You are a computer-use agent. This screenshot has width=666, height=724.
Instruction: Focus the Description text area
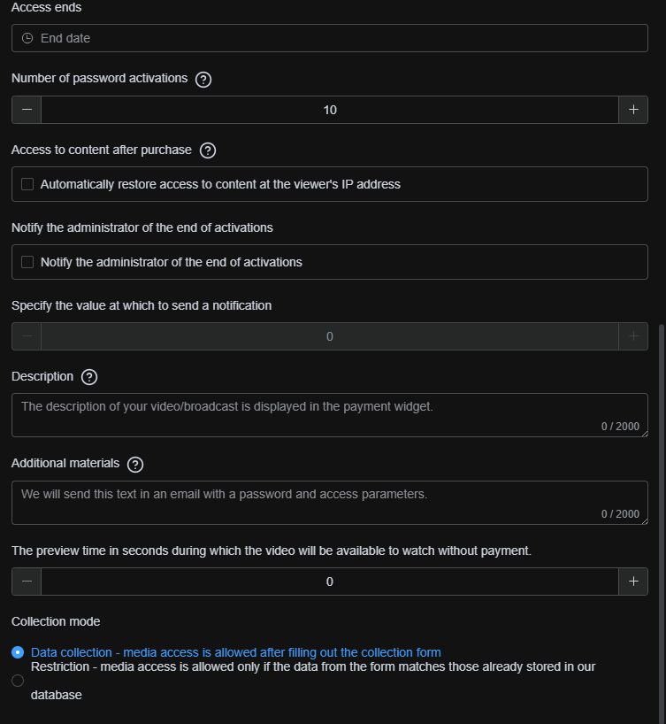click(x=330, y=415)
